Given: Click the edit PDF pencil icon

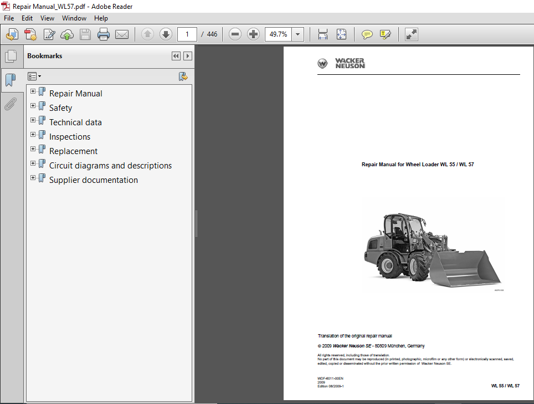Looking at the screenshot, I should pyautogui.click(x=49, y=34).
